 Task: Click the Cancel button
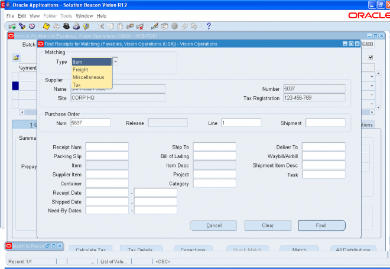pos(213,225)
